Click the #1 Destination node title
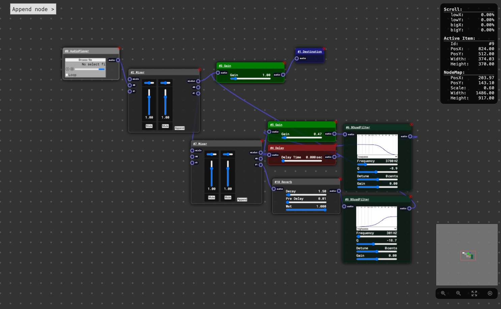Viewport: 501px width, 309px height. coord(310,52)
